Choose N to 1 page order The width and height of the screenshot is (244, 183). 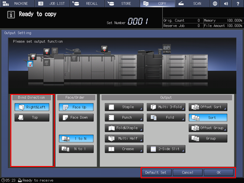(x=76, y=149)
